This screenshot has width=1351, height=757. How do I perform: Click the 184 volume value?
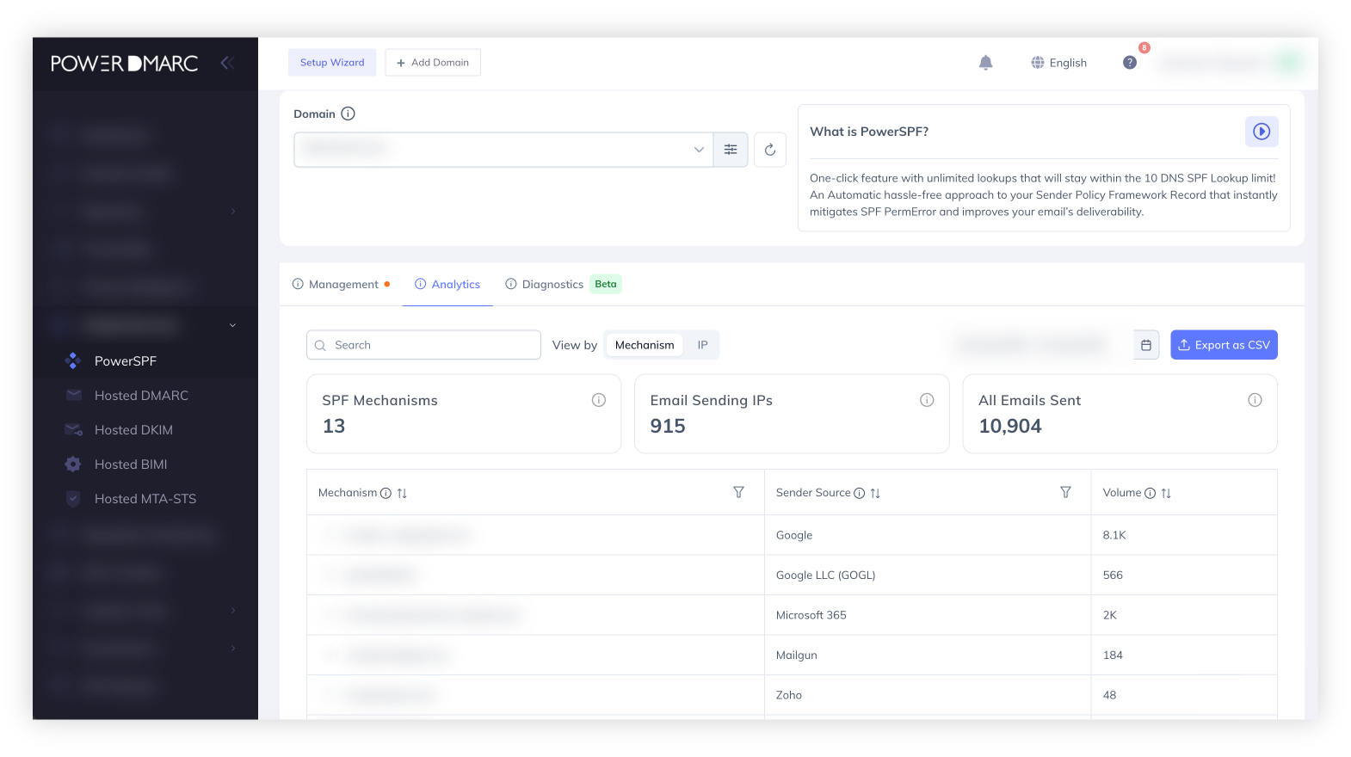tap(1113, 655)
